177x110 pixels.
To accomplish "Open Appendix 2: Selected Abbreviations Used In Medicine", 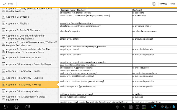I will coord(30,10).
